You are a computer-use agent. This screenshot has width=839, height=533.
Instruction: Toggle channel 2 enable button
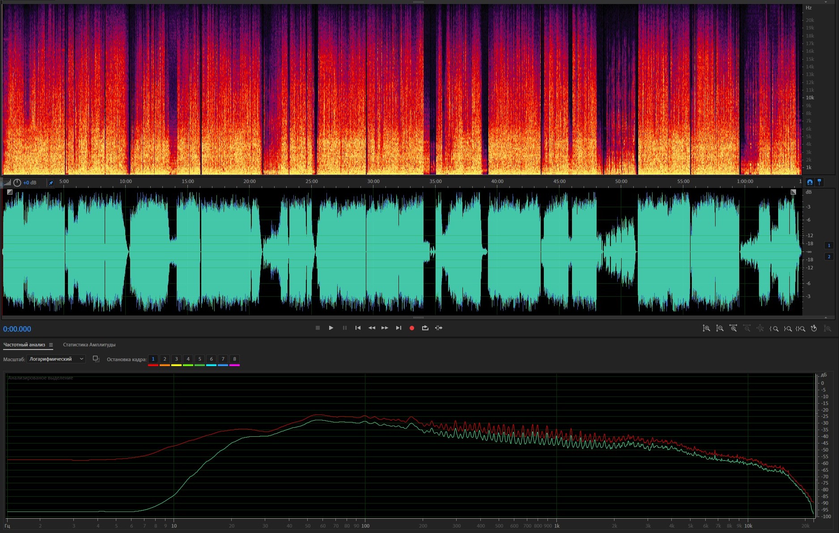(829, 256)
